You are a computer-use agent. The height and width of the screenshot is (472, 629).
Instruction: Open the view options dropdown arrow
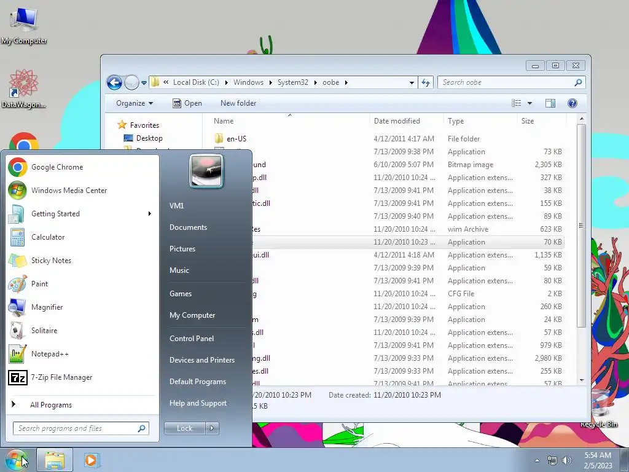click(529, 103)
